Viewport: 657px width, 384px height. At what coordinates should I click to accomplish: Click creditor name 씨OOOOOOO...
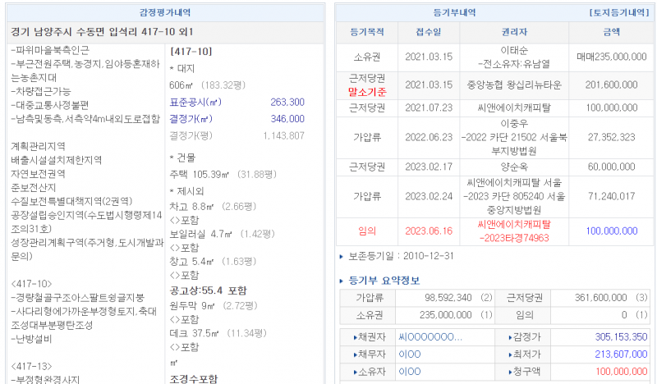(430, 336)
